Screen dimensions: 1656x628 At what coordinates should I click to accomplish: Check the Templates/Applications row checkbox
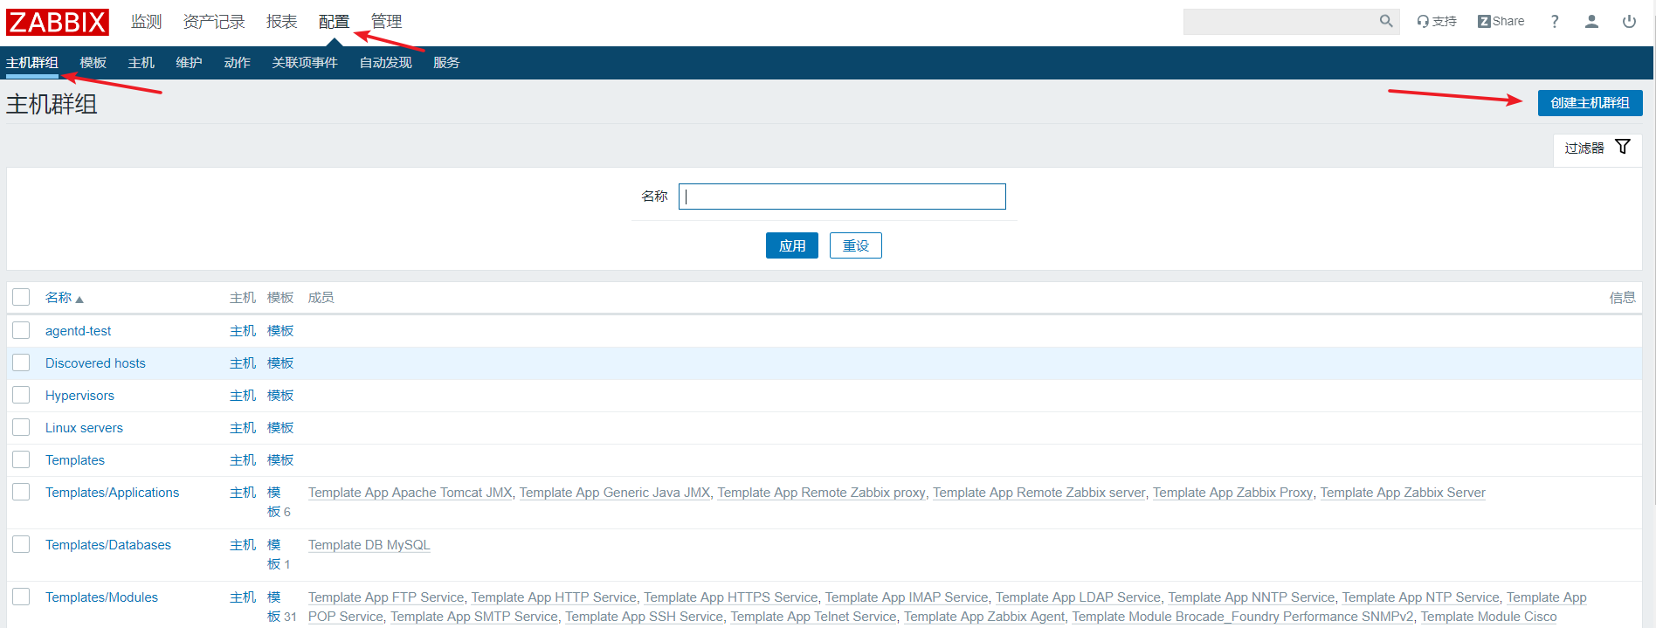pos(21,492)
